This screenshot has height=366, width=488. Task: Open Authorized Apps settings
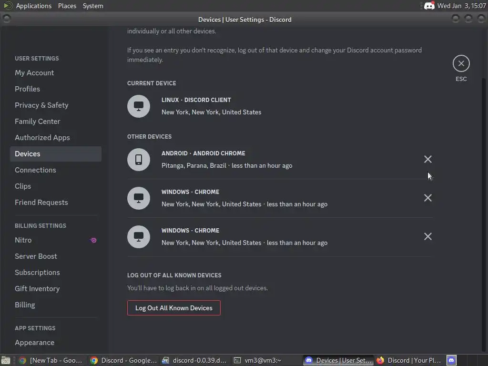pos(56,138)
